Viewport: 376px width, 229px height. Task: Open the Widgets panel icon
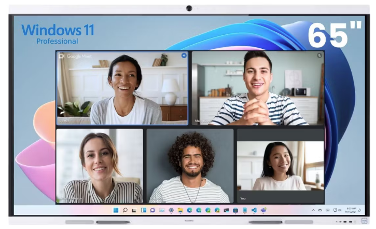[x=143, y=210]
